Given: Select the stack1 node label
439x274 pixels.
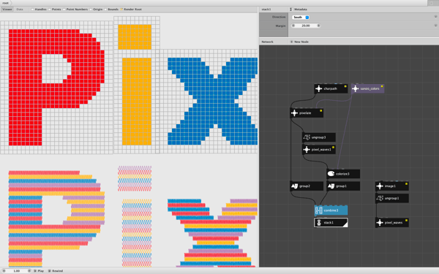Looking at the screenshot, I should coord(329,223).
